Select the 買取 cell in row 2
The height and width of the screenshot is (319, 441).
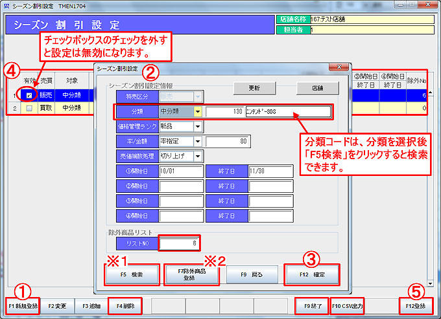(46, 108)
